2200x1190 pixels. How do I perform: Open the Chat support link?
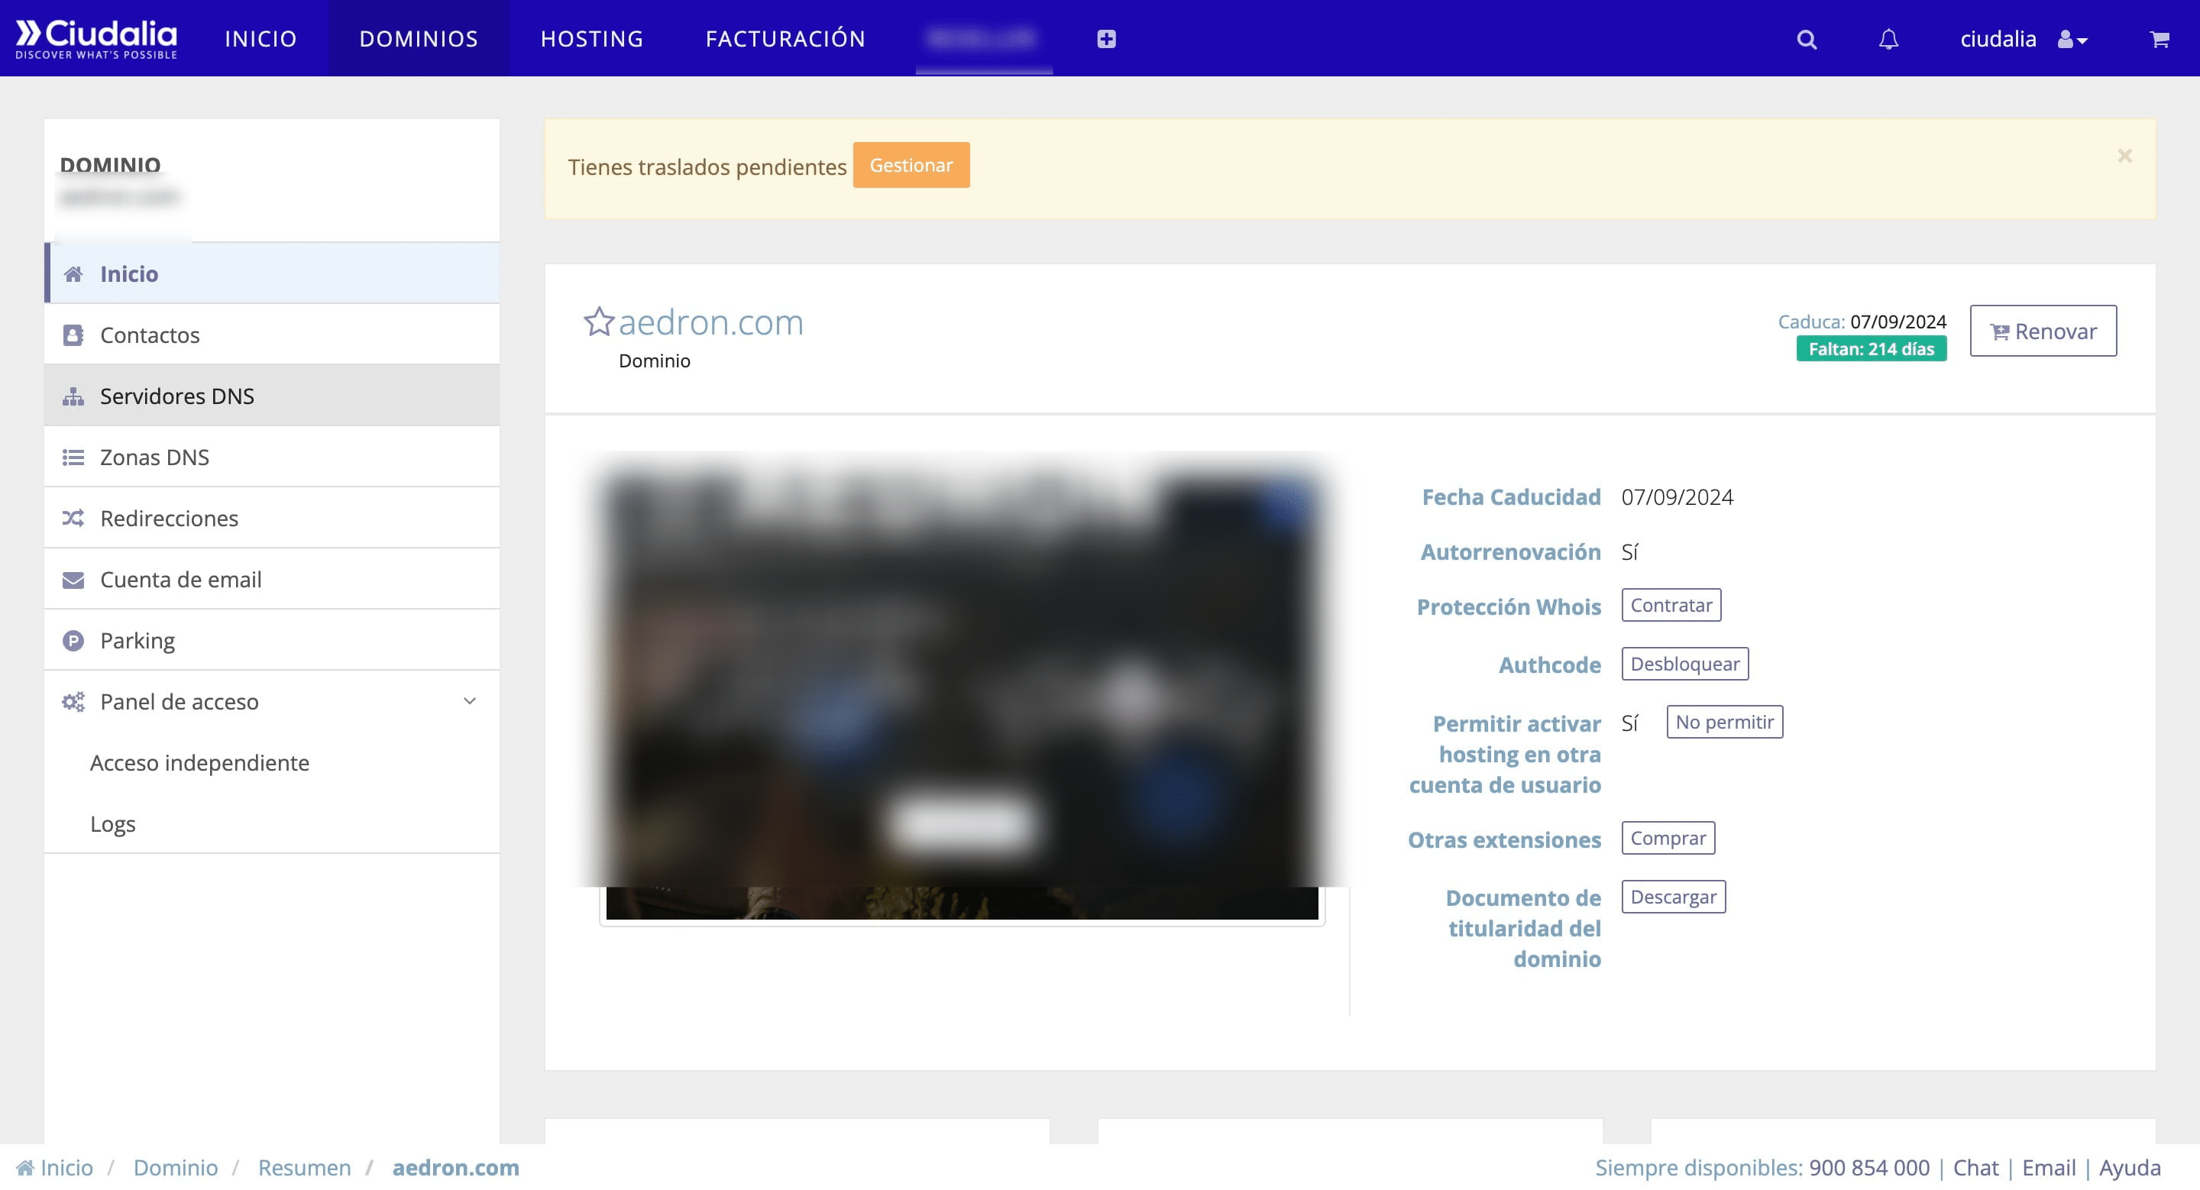[1975, 1167]
